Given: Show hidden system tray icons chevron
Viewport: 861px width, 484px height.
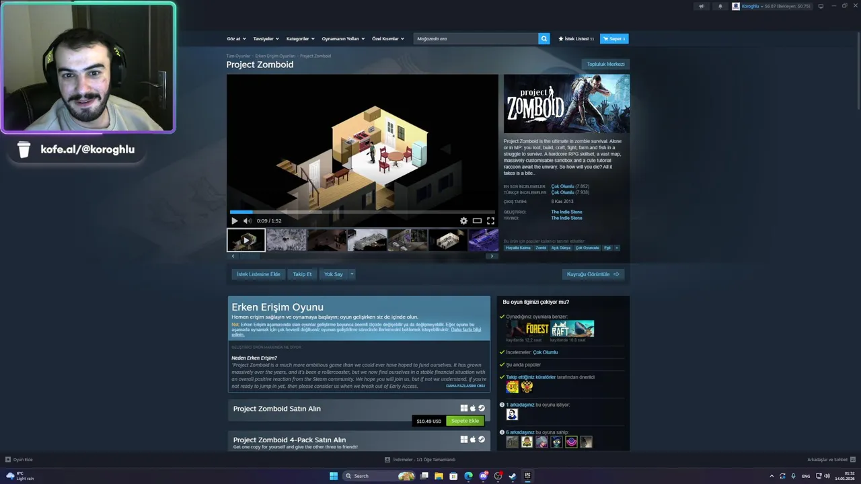Looking at the screenshot, I should point(772,476).
